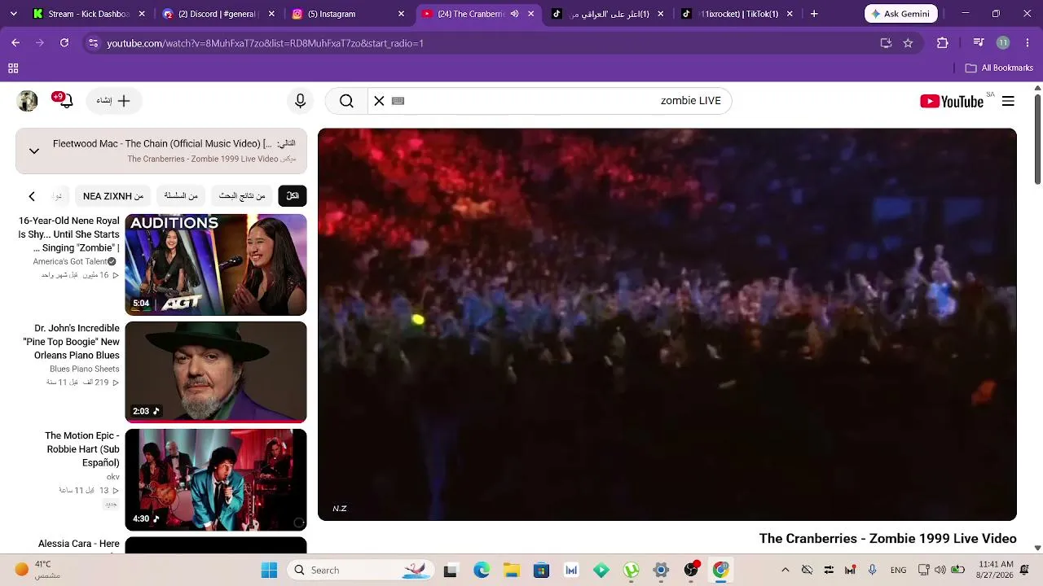Open the media controls toolbar icon

[979, 43]
